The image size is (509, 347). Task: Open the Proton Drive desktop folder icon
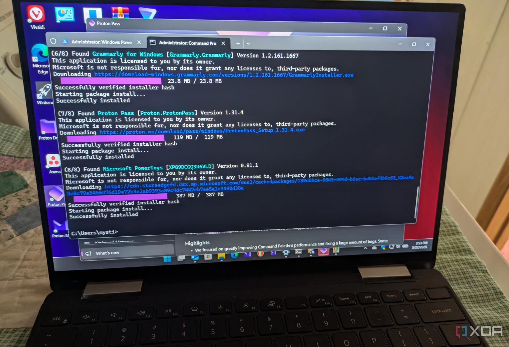(48, 129)
